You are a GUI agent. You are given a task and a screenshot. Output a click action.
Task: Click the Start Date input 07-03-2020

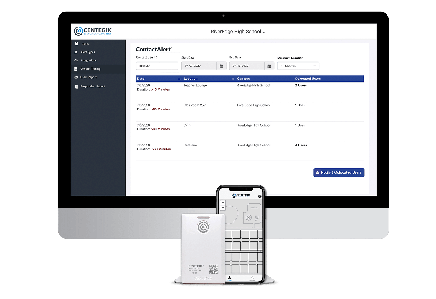199,66
